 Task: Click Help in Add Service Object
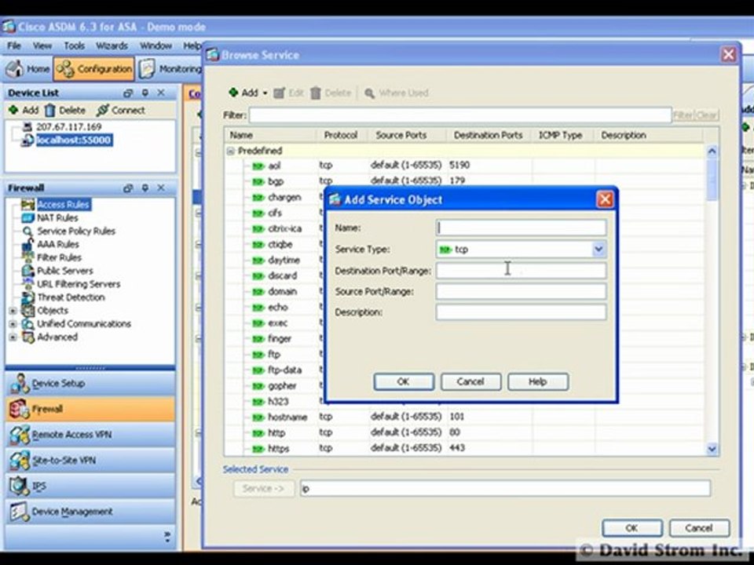(x=537, y=381)
